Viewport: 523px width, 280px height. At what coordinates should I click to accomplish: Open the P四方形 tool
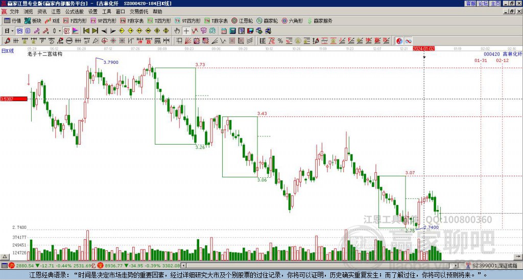pyautogui.click(x=75, y=20)
